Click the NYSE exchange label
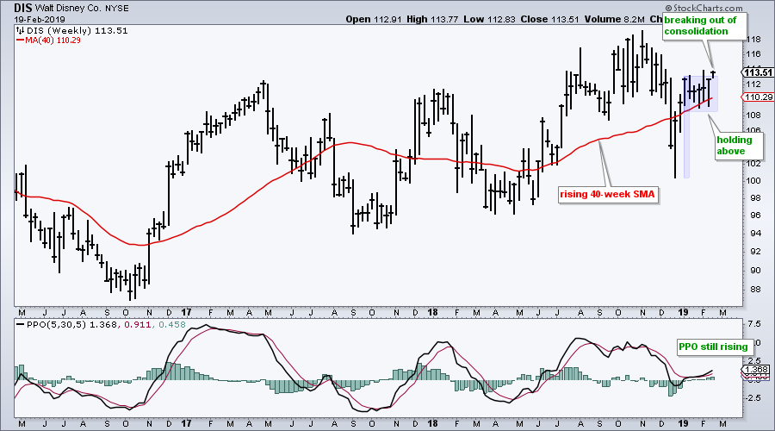 click(x=116, y=9)
